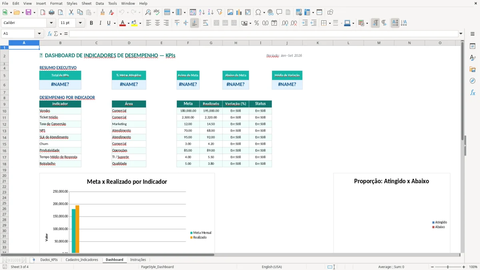Open the font color dropdown arrow
Screen dimensions: 480x270
pyautogui.click(x=128, y=23)
